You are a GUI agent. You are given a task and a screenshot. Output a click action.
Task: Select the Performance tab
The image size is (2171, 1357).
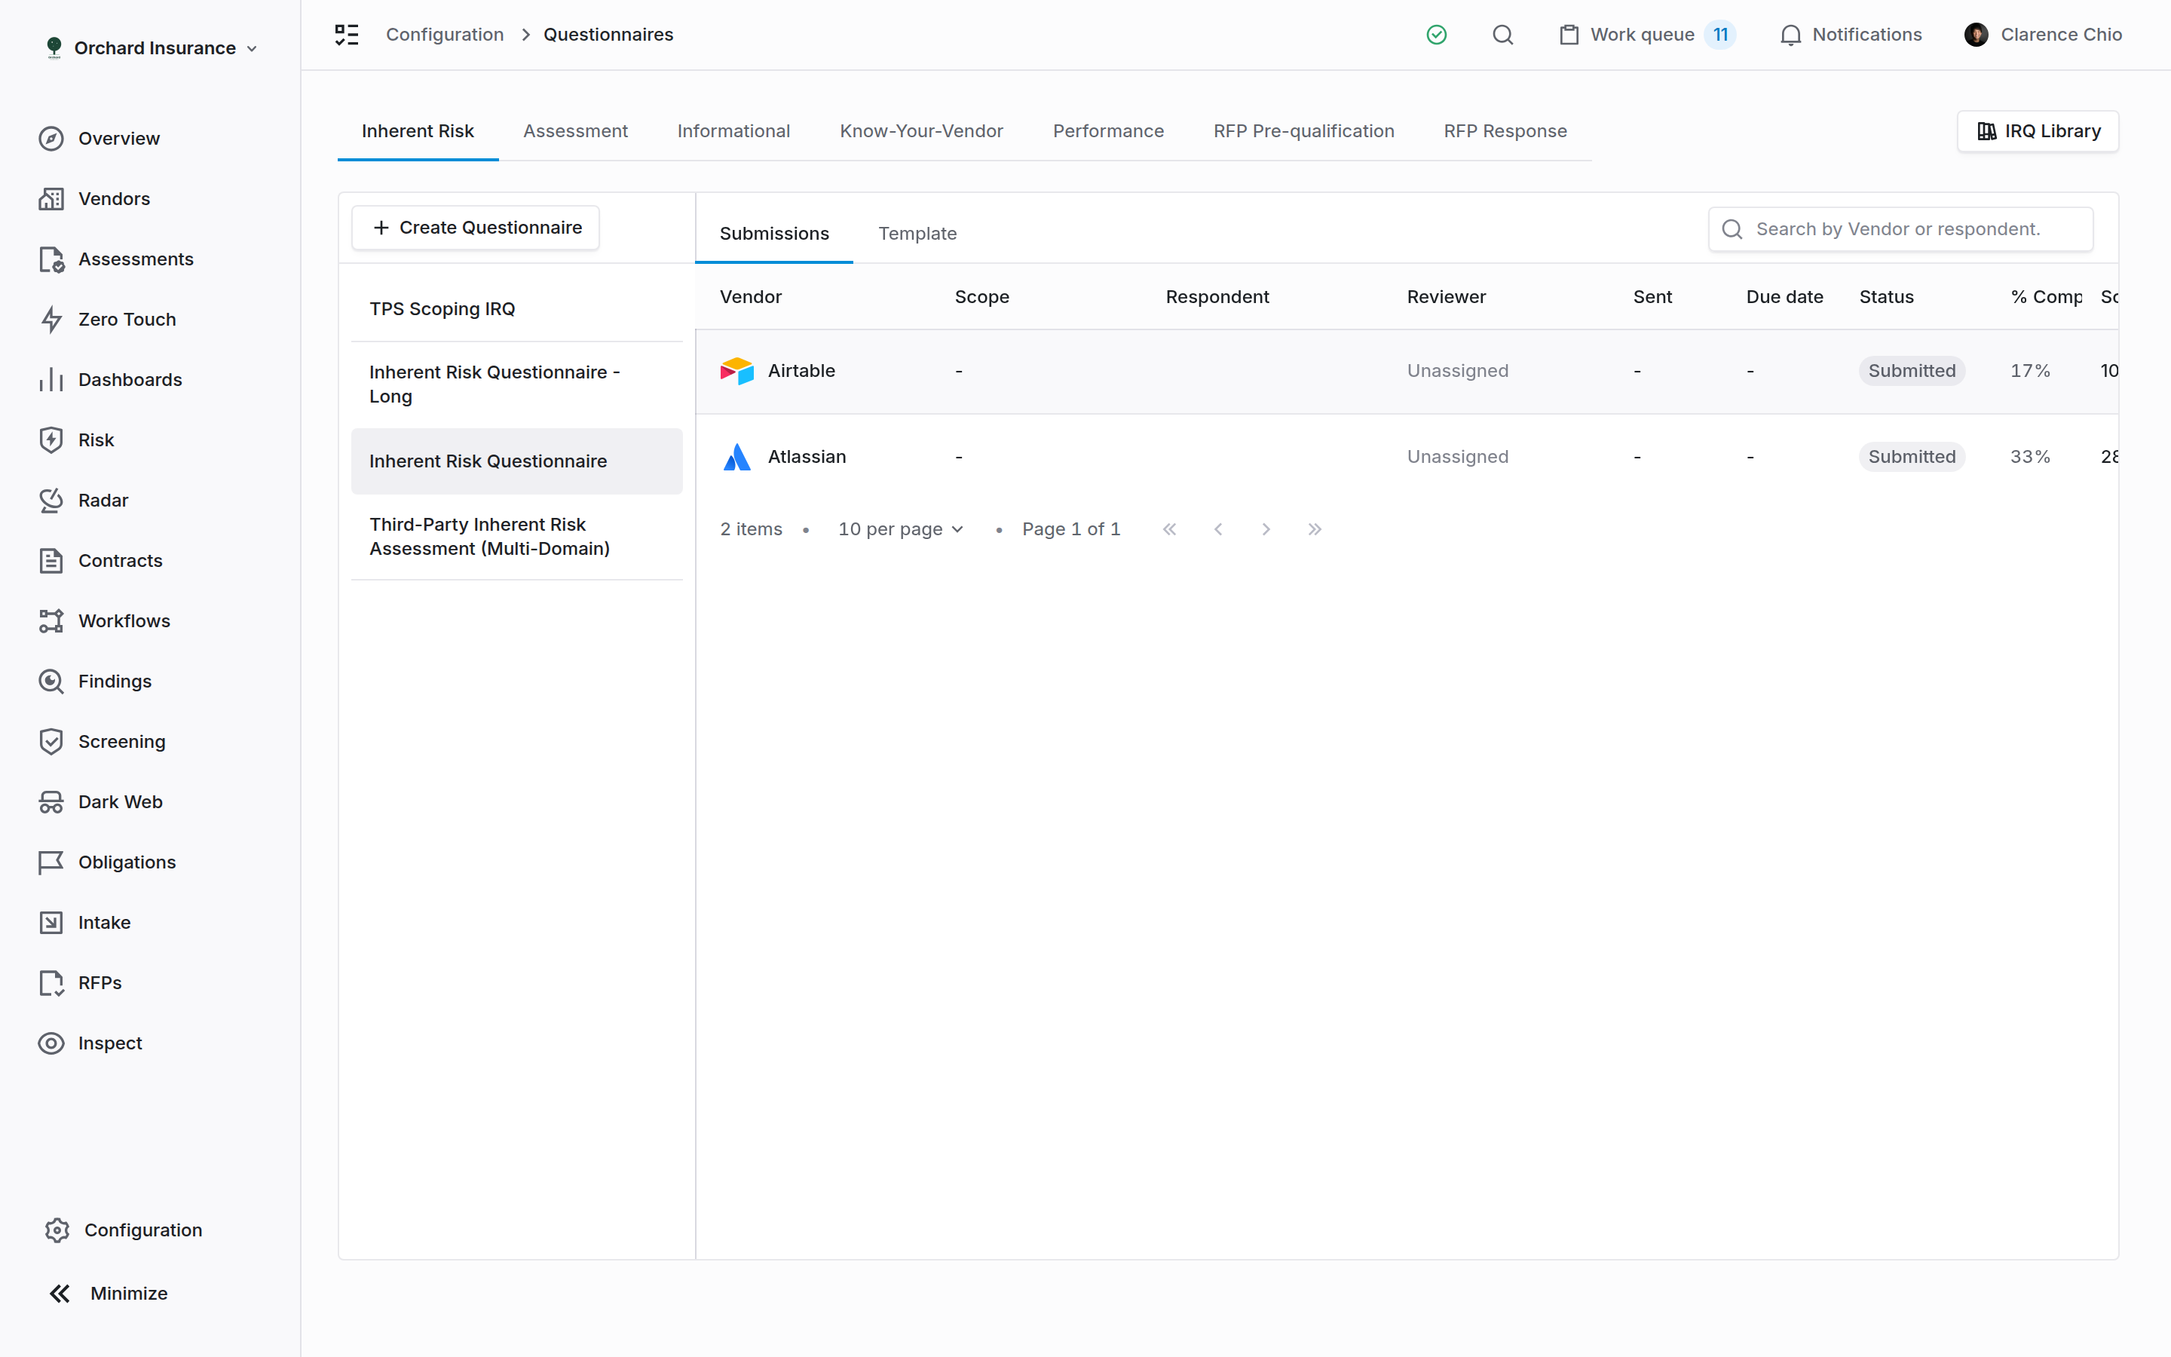1108,131
